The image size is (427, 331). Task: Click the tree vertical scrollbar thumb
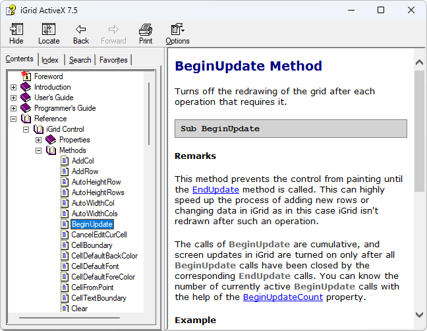(149, 113)
